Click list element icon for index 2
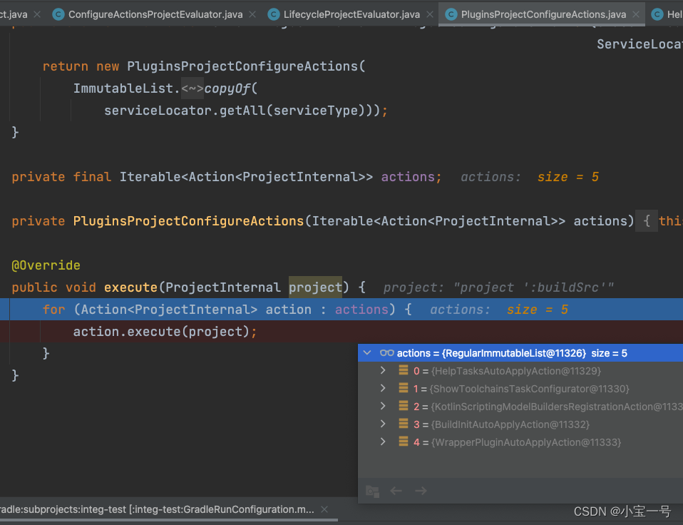Screen dimensions: 683x525 point(404,406)
